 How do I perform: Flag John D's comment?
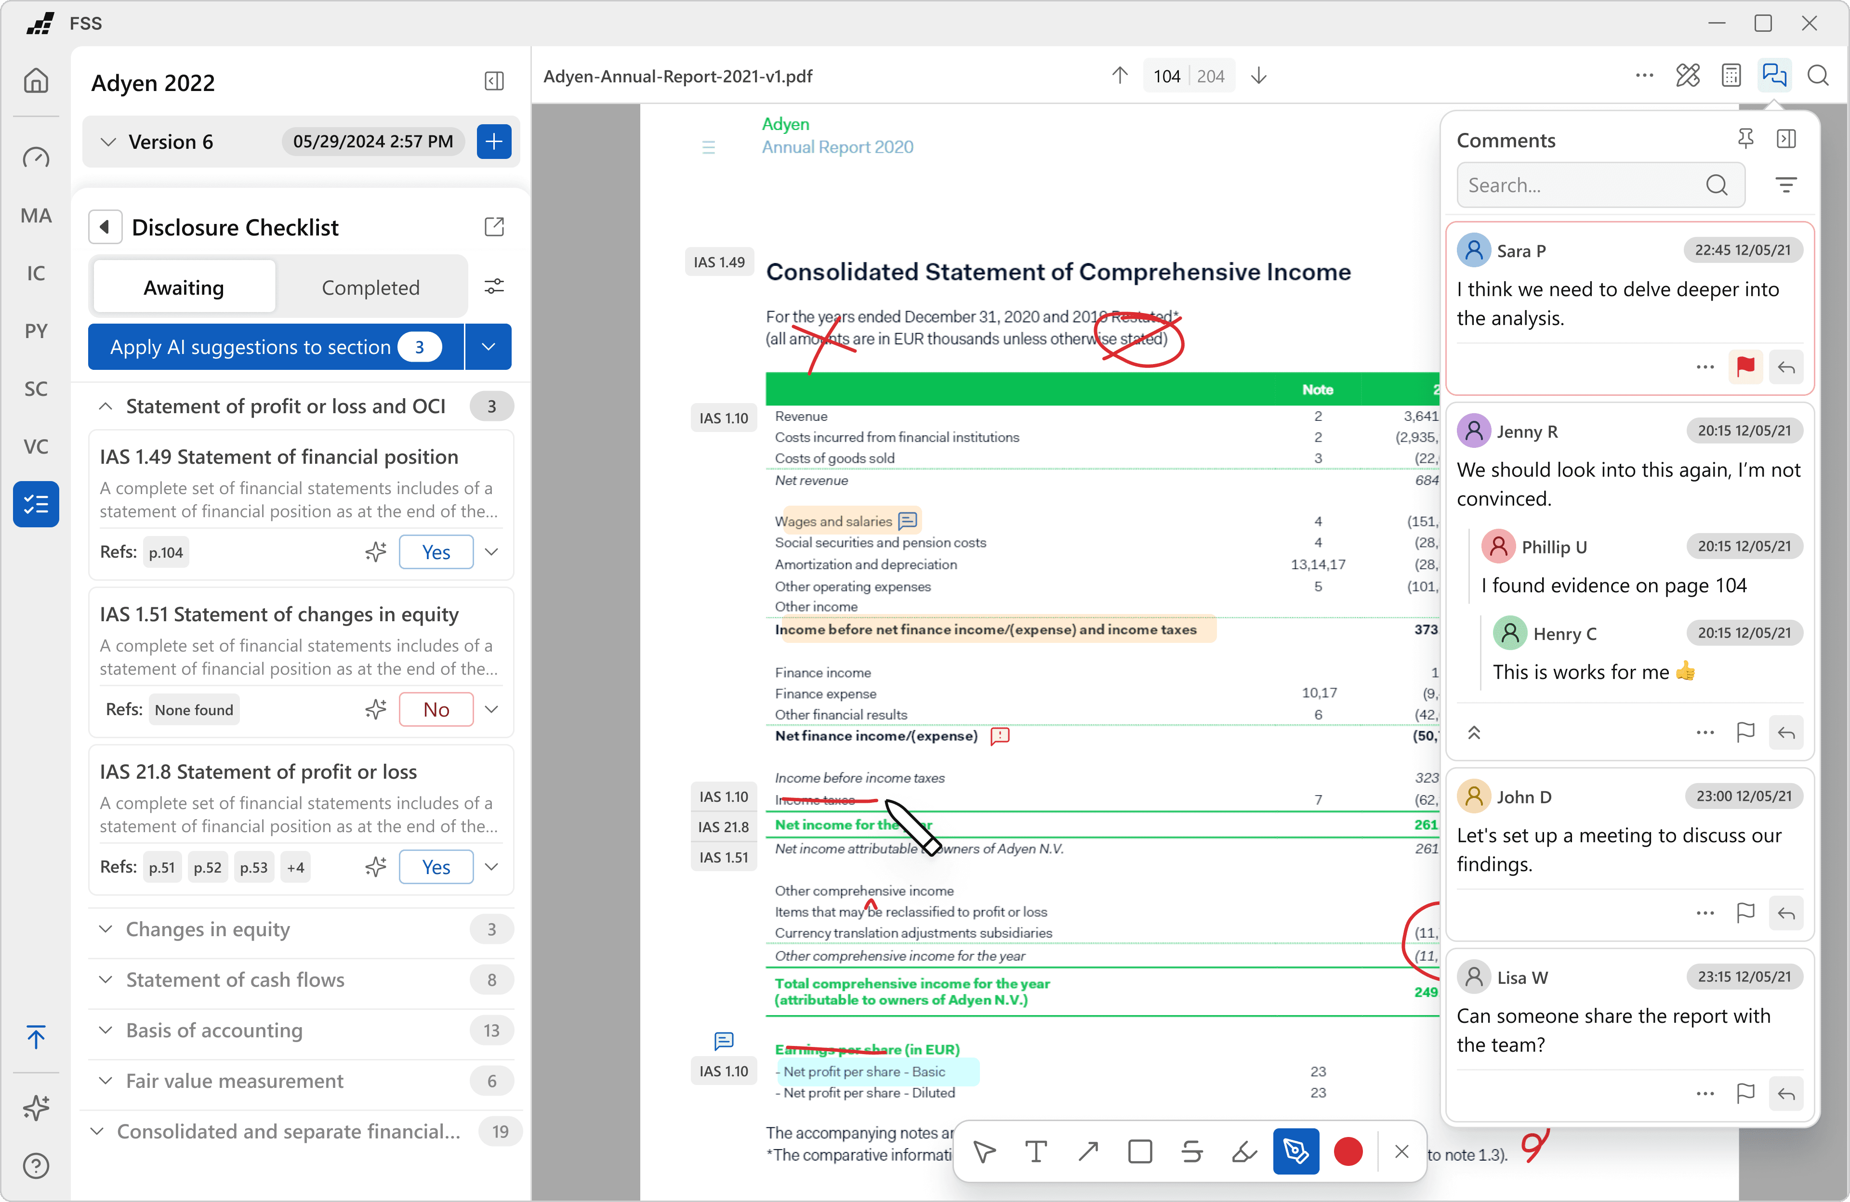[x=1745, y=912]
